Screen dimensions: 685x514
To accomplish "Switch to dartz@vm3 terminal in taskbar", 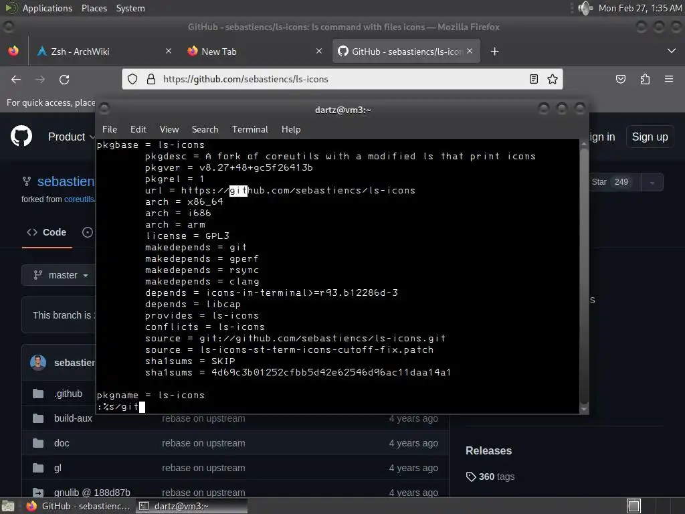I will pos(191,506).
